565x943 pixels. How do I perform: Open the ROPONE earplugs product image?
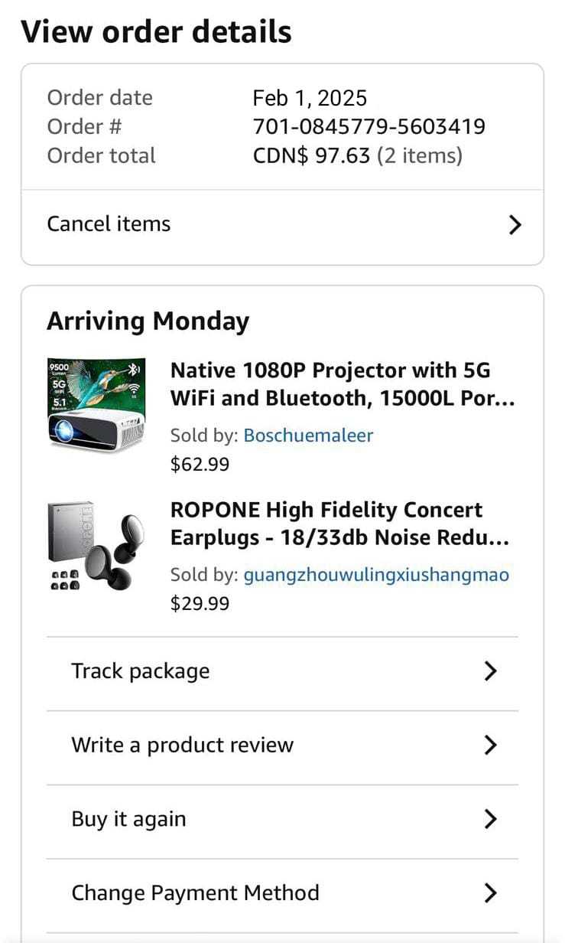(96, 546)
